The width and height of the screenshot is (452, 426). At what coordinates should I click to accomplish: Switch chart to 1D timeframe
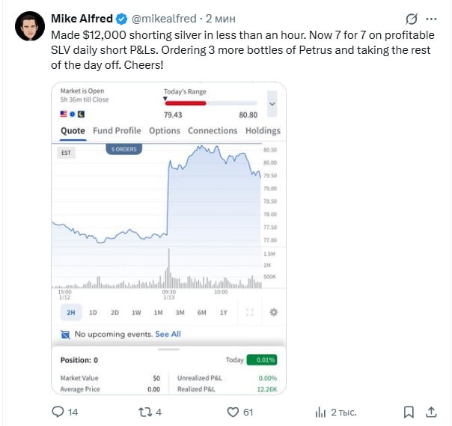tap(94, 312)
